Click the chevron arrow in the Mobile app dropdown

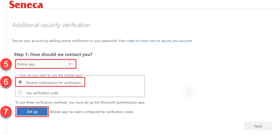point(70,64)
